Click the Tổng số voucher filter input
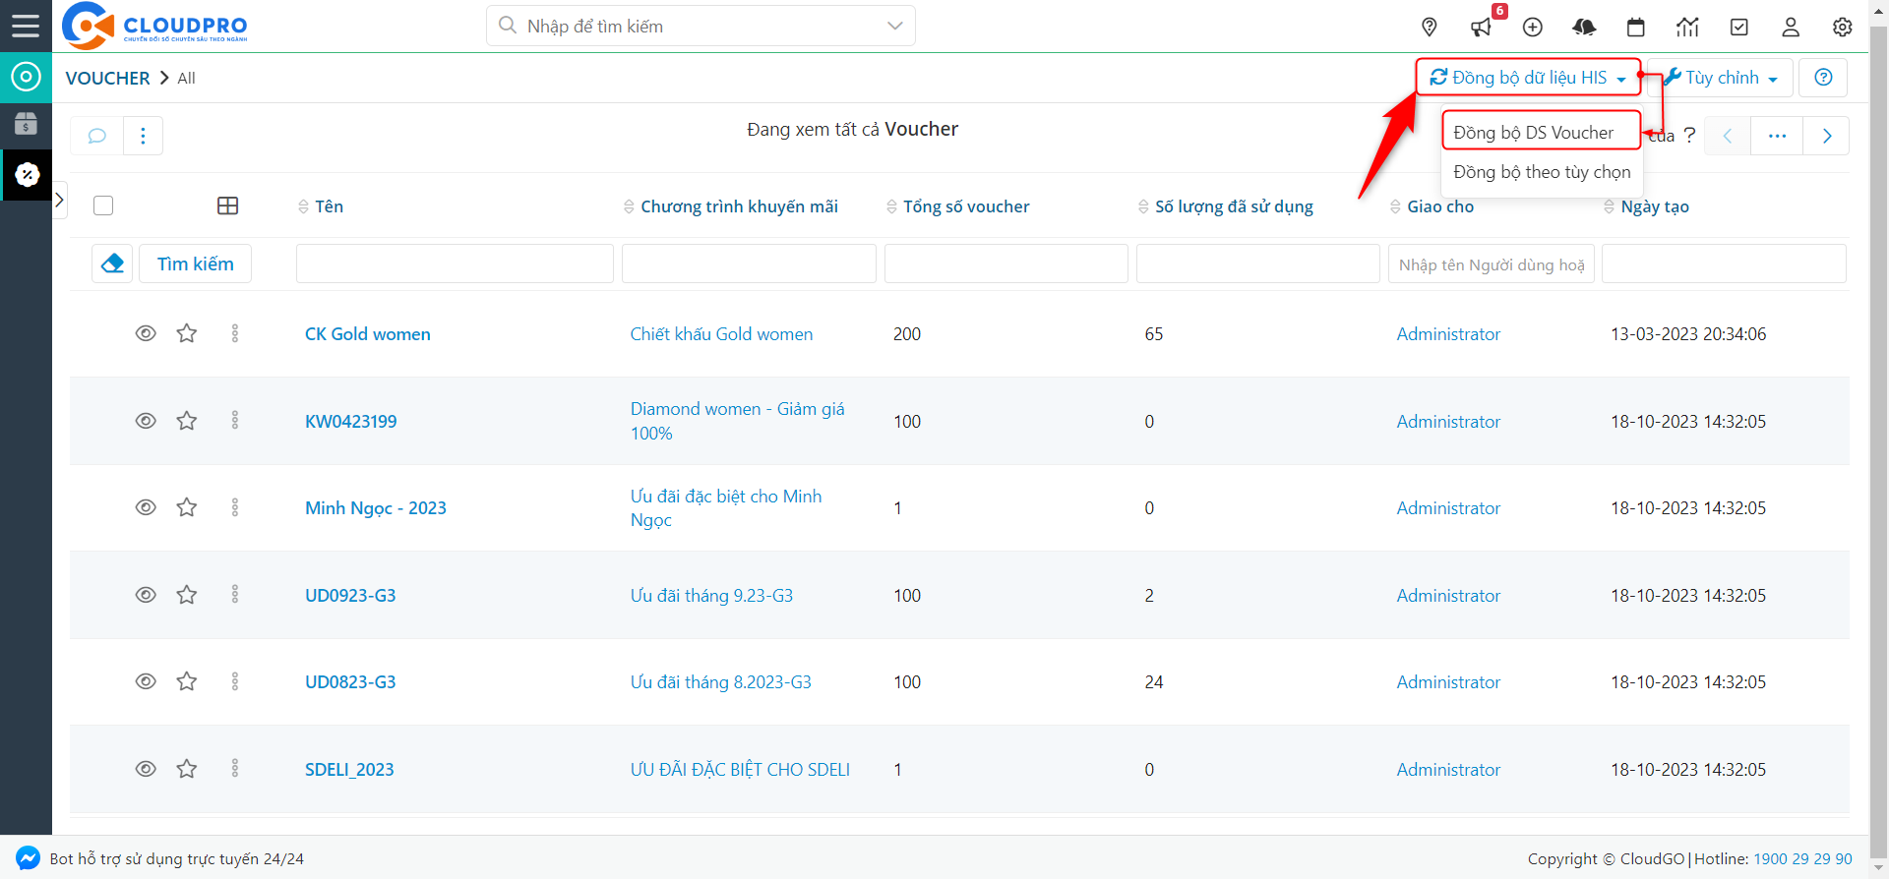 1005,264
